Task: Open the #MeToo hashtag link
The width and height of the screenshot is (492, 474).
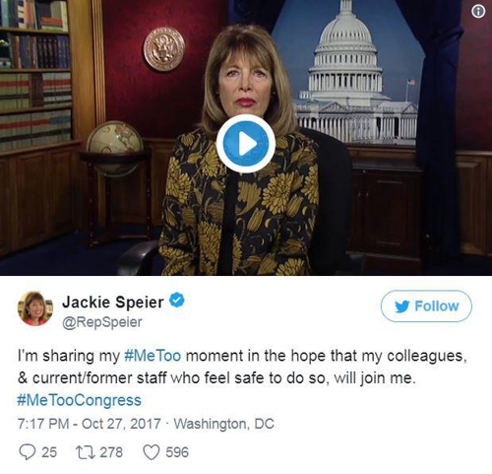Action: [x=153, y=356]
